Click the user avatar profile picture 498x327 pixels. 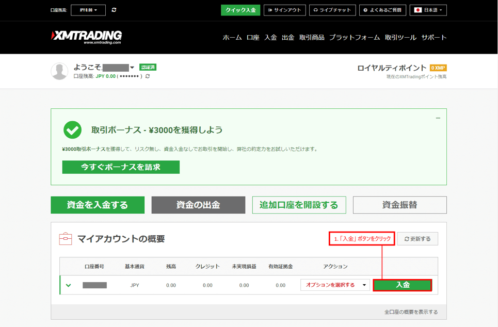(x=59, y=72)
